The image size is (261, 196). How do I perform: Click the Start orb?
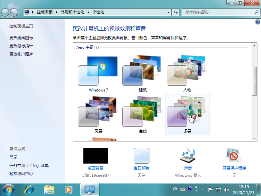(8, 189)
